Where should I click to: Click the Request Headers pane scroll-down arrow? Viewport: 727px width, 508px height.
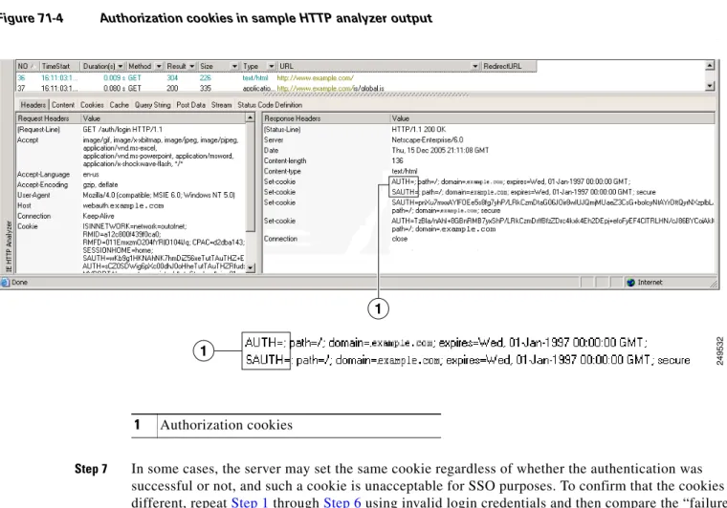pos(251,268)
